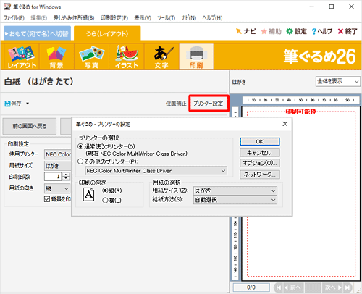Click ネットワーク... button
Viewport: 362px width, 294px height.
click(x=260, y=175)
